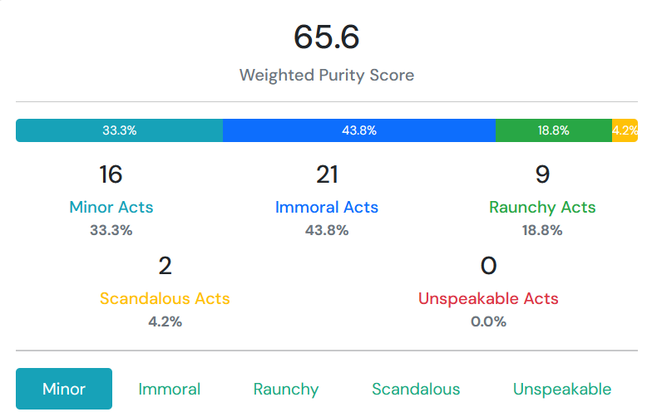
Task: Click the Minor Acts label
Action: [x=111, y=207]
